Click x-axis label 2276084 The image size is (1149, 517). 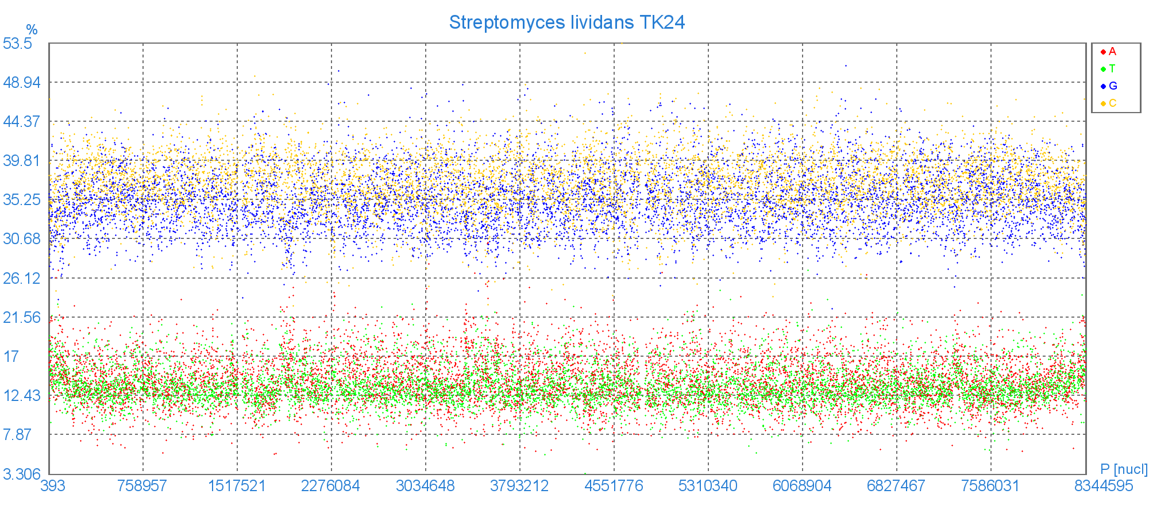(x=330, y=486)
